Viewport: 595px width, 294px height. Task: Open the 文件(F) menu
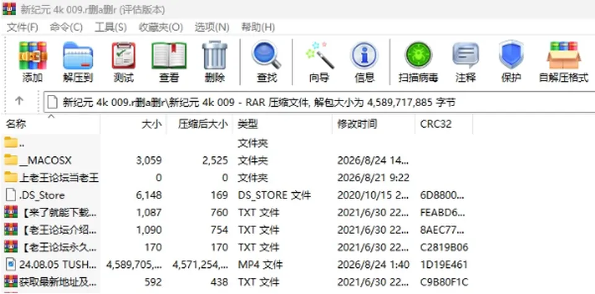(22, 27)
